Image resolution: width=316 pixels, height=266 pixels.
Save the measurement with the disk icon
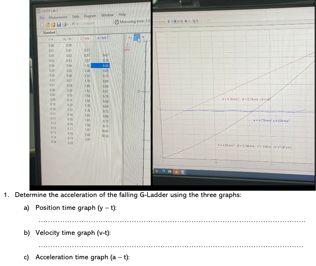[59, 24]
